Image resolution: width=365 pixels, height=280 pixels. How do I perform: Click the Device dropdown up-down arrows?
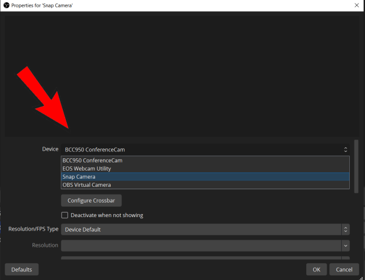345,150
